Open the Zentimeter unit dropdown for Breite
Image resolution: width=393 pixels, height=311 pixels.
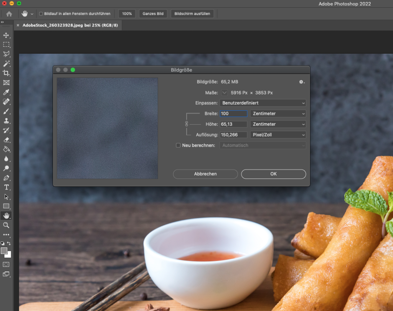click(x=278, y=114)
